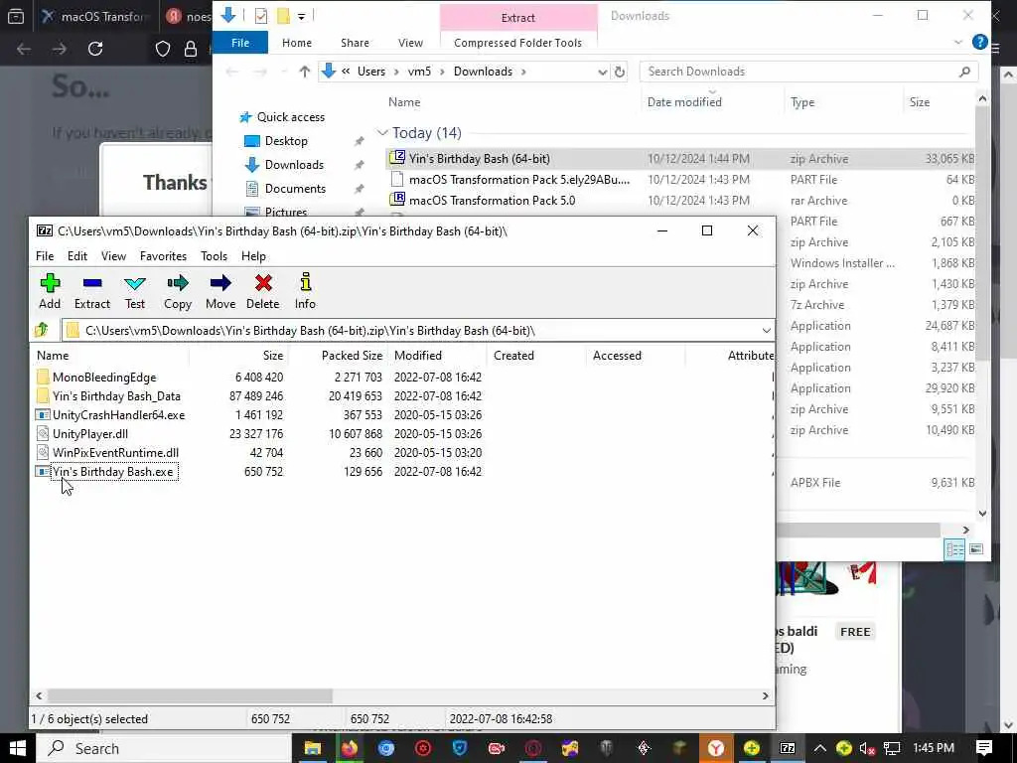
Task: Open the Info tool in 7-Zip
Action: [x=305, y=291]
